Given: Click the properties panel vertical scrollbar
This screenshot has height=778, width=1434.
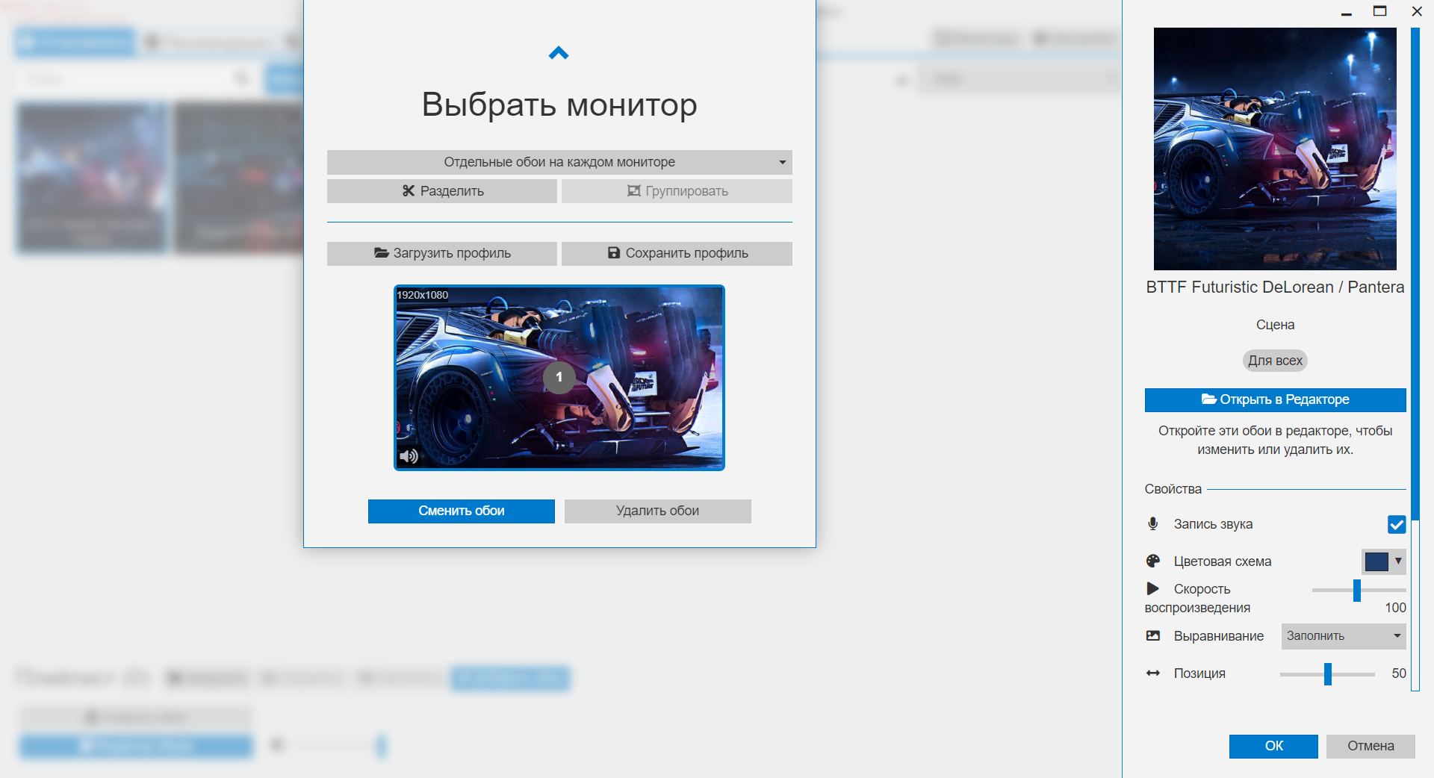Looking at the screenshot, I should pos(1415,358).
